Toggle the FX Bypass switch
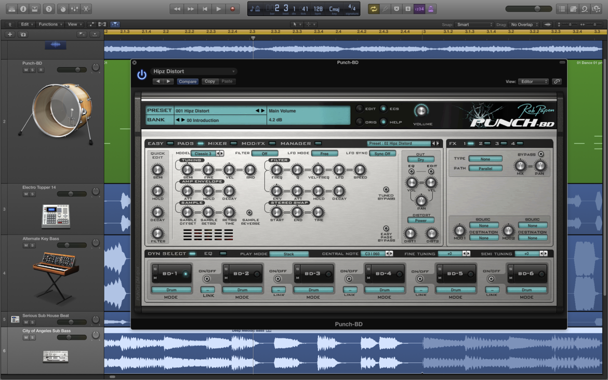The image size is (608, 380). click(540, 154)
